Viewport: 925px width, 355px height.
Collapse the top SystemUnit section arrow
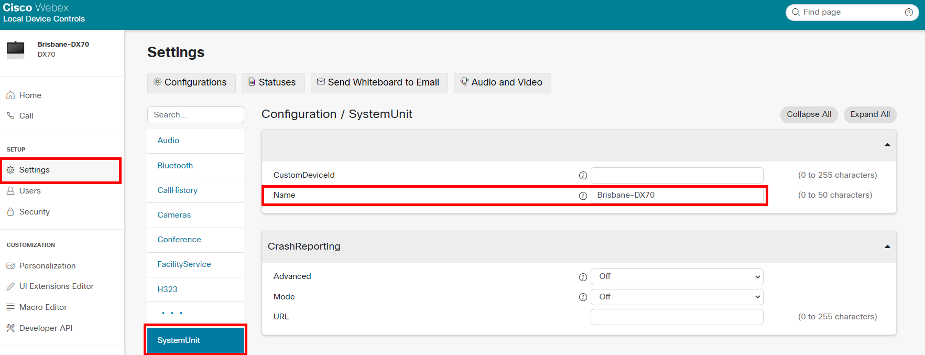click(887, 145)
